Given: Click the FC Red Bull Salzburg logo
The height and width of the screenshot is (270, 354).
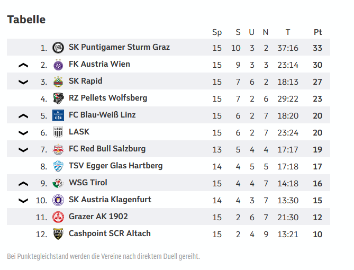Looking at the screenshot, I should point(58,149).
